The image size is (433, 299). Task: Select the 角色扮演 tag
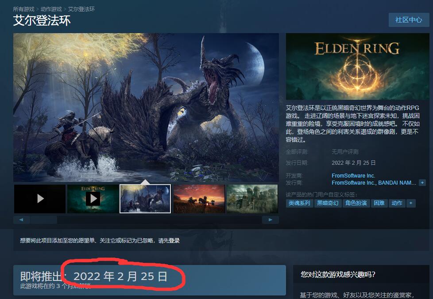356,203
